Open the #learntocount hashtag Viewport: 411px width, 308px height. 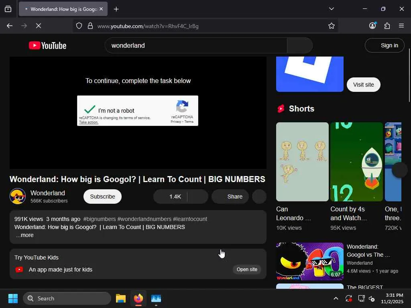[190, 219]
